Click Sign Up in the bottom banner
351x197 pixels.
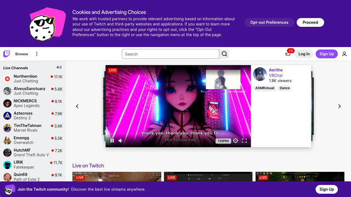coord(327,189)
